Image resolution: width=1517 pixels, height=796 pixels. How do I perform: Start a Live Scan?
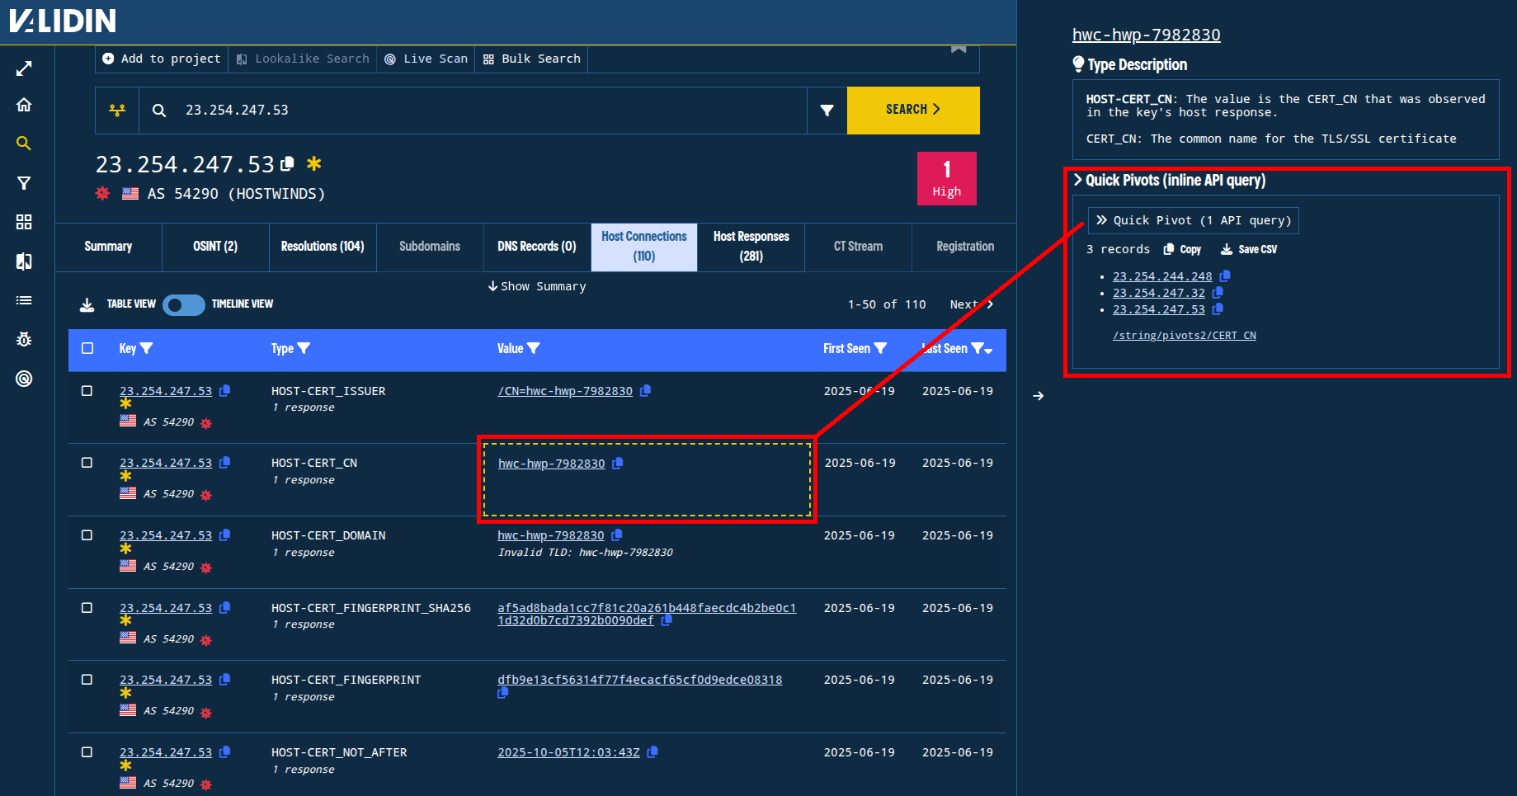pyautogui.click(x=426, y=59)
